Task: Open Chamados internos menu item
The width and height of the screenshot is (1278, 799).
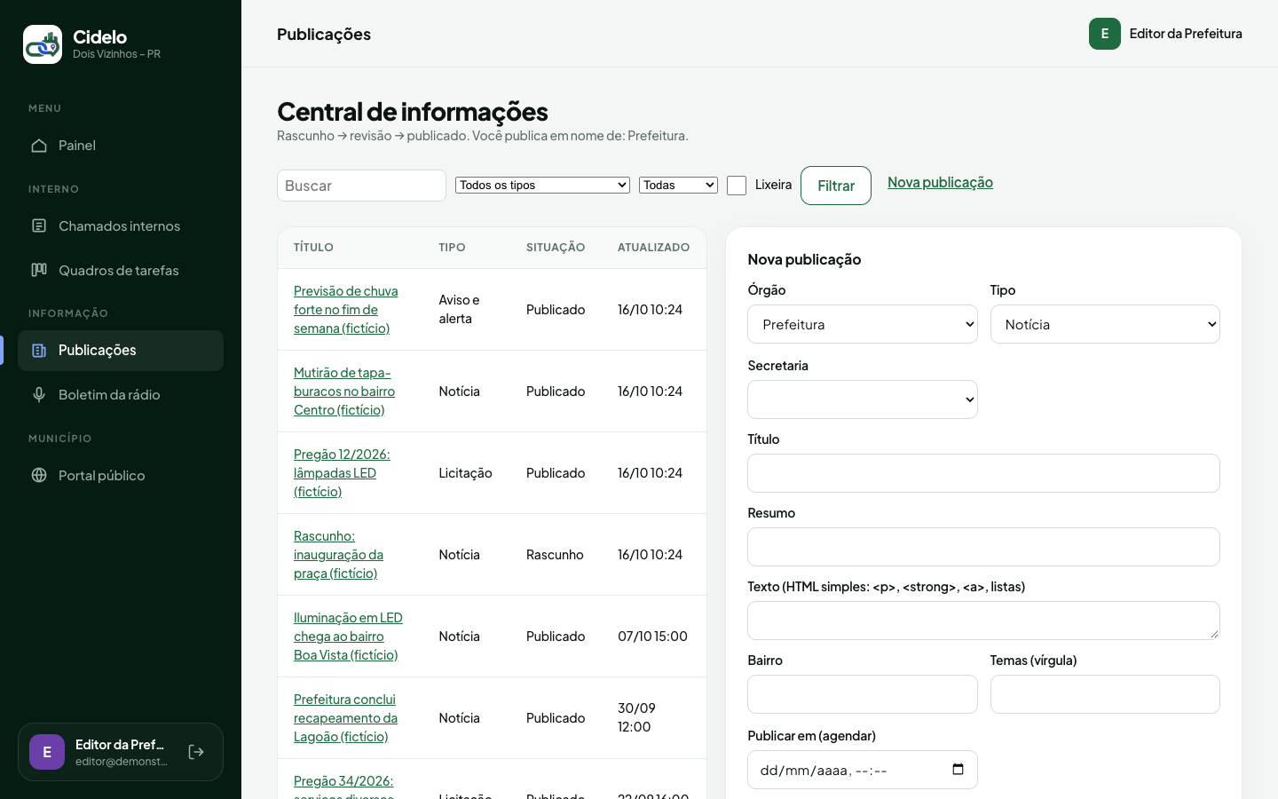Action: click(x=121, y=225)
